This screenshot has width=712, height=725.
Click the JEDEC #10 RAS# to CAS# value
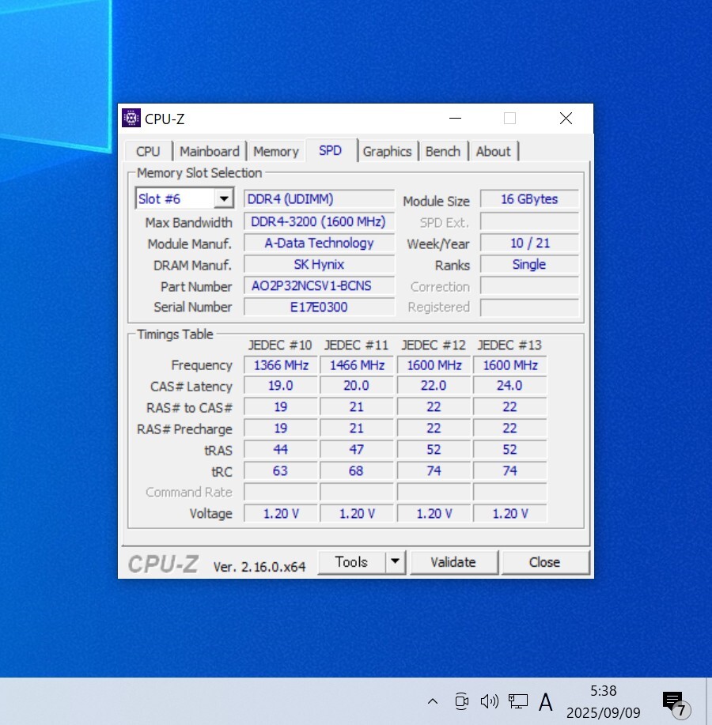coord(281,406)
